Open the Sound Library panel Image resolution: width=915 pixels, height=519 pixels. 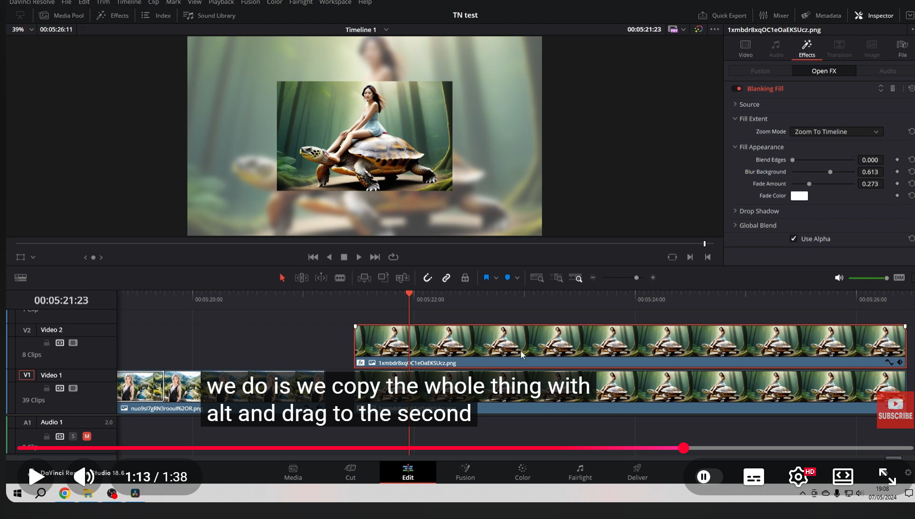click(x=209, y=15)
